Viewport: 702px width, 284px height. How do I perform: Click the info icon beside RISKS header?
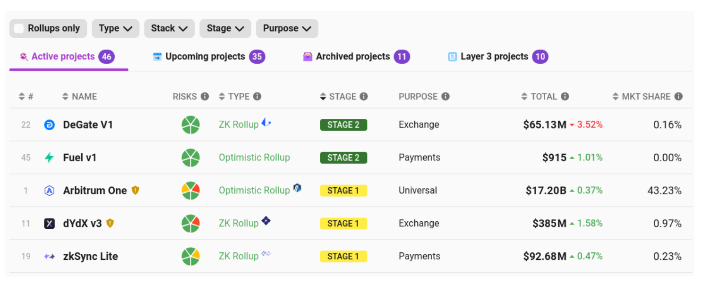tap(205, 96)
